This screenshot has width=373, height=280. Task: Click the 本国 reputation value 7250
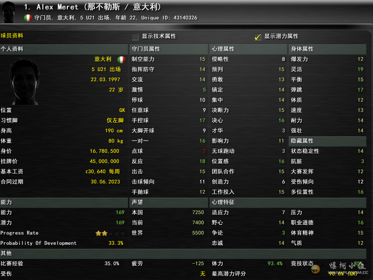click(x=198, y=213)
